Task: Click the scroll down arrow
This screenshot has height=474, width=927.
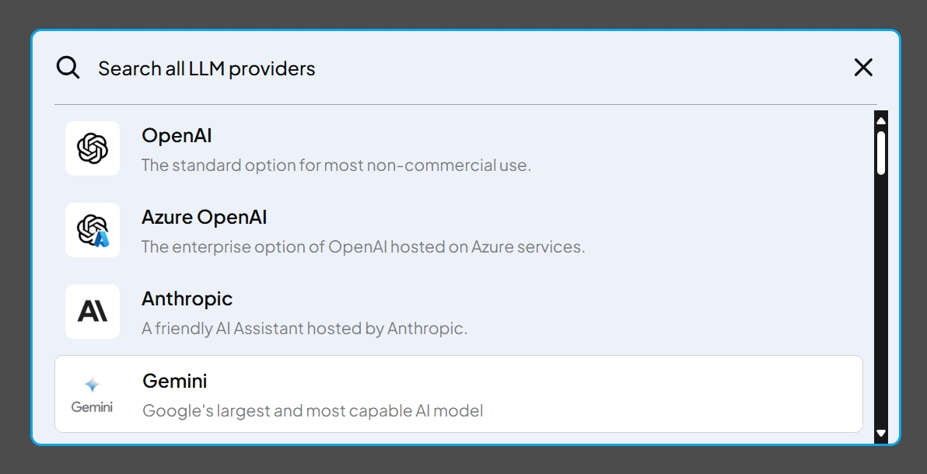Action: tap(881, 433)
